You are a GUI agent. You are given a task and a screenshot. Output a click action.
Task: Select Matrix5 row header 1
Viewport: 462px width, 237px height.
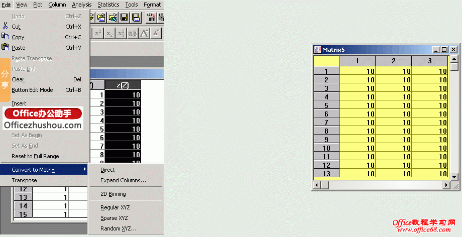[326, 71]
